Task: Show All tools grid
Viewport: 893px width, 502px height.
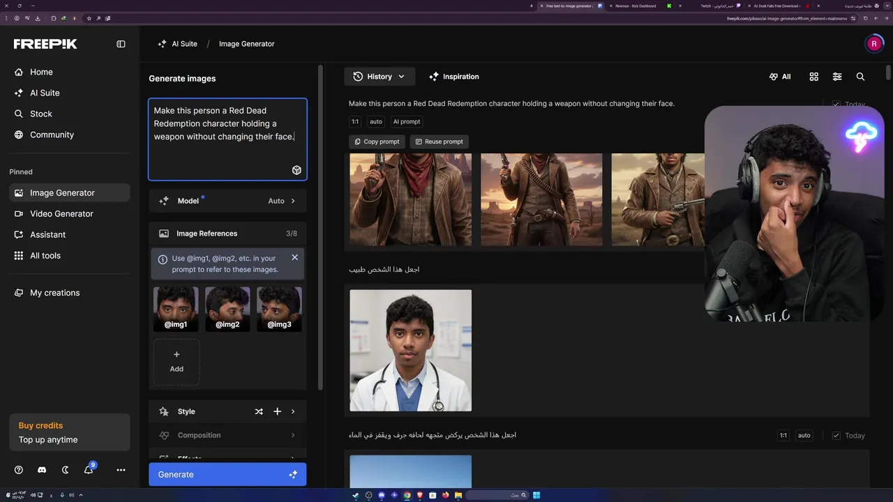Action: pyautogui.click(x=70, y=255)
